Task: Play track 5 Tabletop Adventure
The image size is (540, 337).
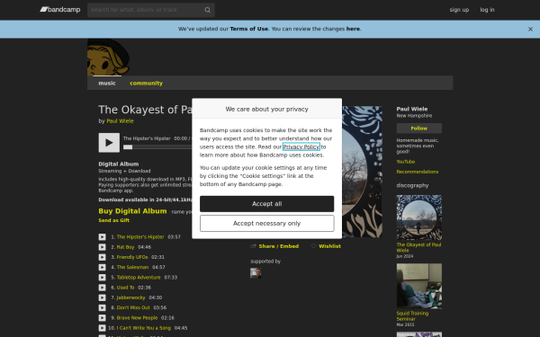Action: [x=103, y=278]
